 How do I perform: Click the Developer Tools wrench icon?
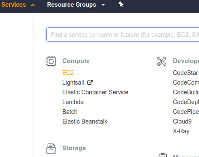coord(162,61)
